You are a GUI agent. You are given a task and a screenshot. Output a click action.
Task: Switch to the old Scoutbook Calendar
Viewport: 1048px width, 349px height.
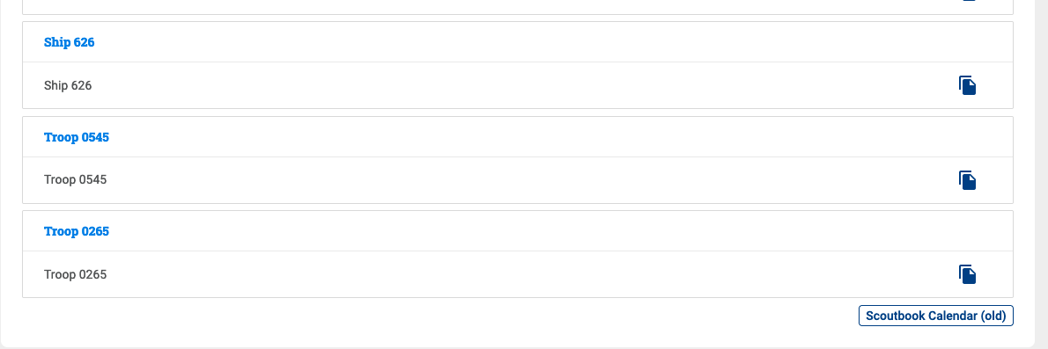tap(935, 316)
